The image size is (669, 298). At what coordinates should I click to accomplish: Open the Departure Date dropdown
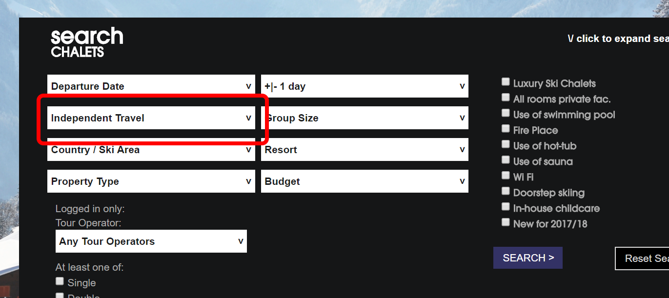click(151, 86)
